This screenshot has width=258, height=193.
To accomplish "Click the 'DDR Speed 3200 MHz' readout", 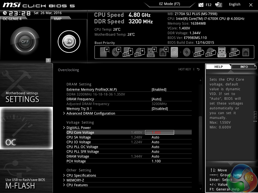I will coord(123,22).
